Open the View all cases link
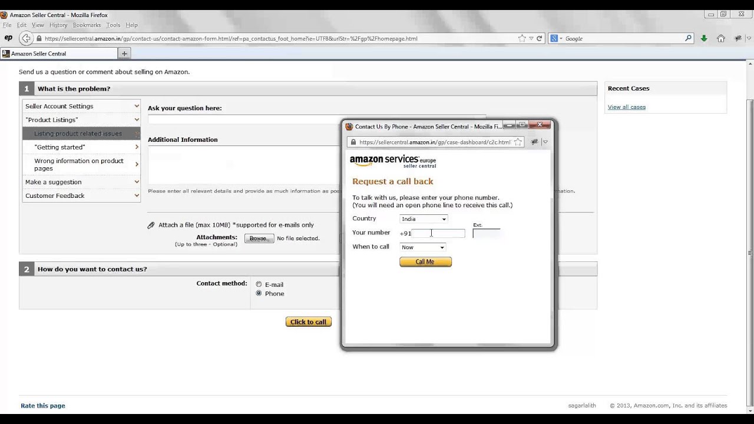This screenshot has height=424, width=754. pos(627,107)
